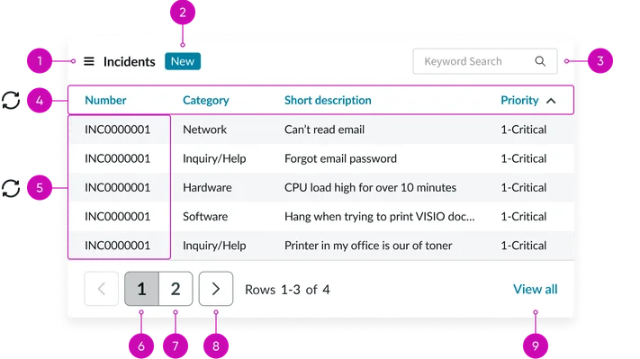
Task: Go to the next page arrow
Action: (x=216, y=289)
